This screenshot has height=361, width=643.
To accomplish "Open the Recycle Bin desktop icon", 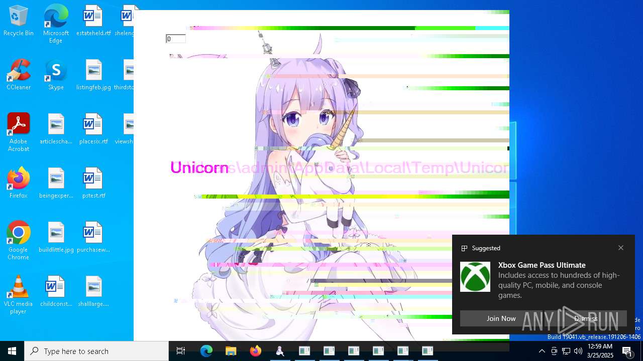I will (x=19, y=21).
